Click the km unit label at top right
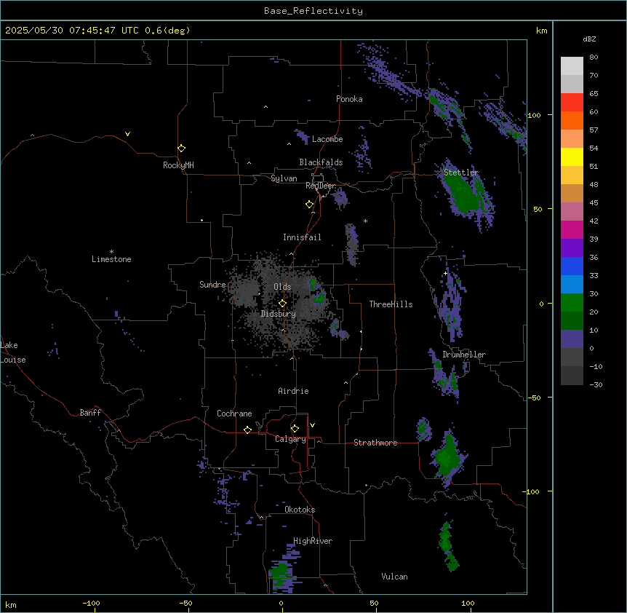 pyautogui.click(x=542, y=31)
